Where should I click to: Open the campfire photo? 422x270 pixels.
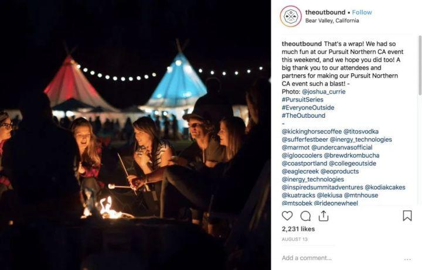[135, 135]
